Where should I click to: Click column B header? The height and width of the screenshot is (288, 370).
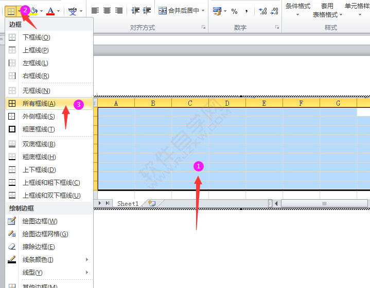click(x=153, y=103)
